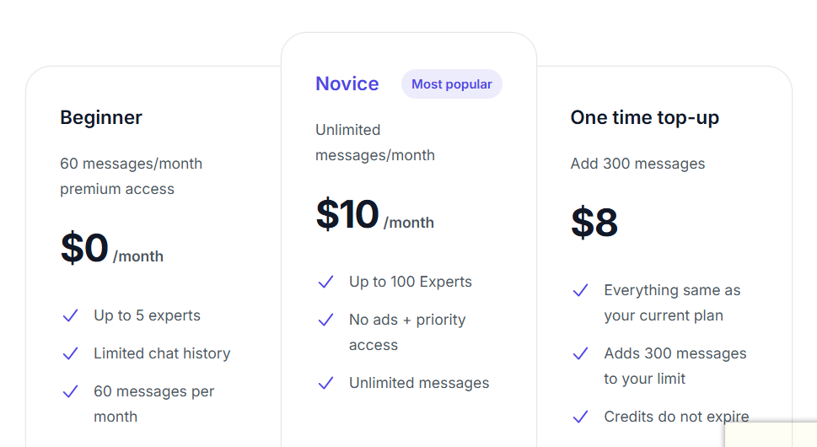817x447 pixels.
Task: Click the 60 messages/month premium access text
Action: click(132, 176)
